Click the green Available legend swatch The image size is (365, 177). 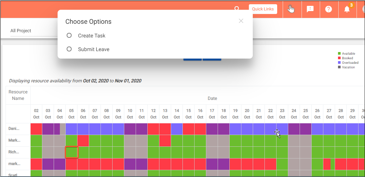click(x=339, y=54)
